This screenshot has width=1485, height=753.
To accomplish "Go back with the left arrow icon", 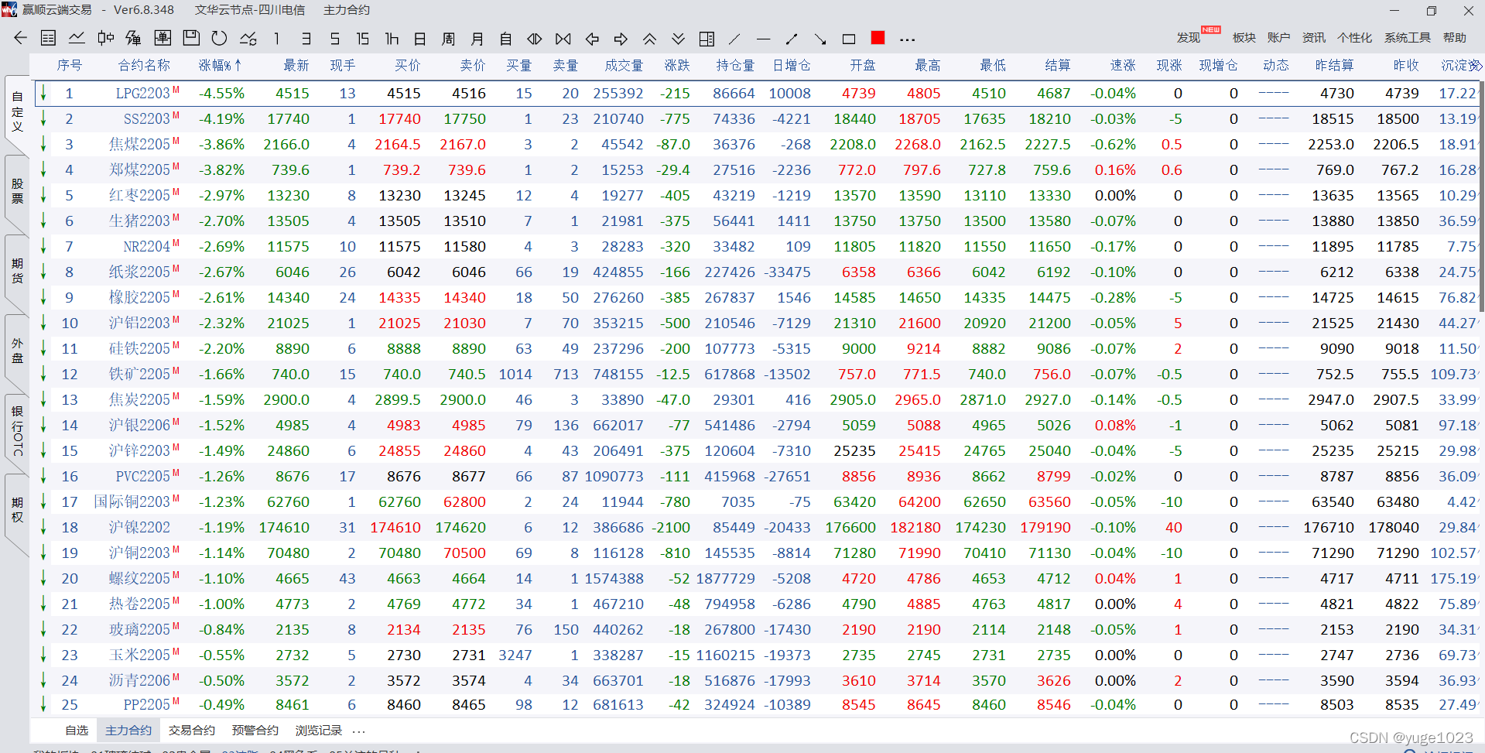I will [x=20, y=38].
